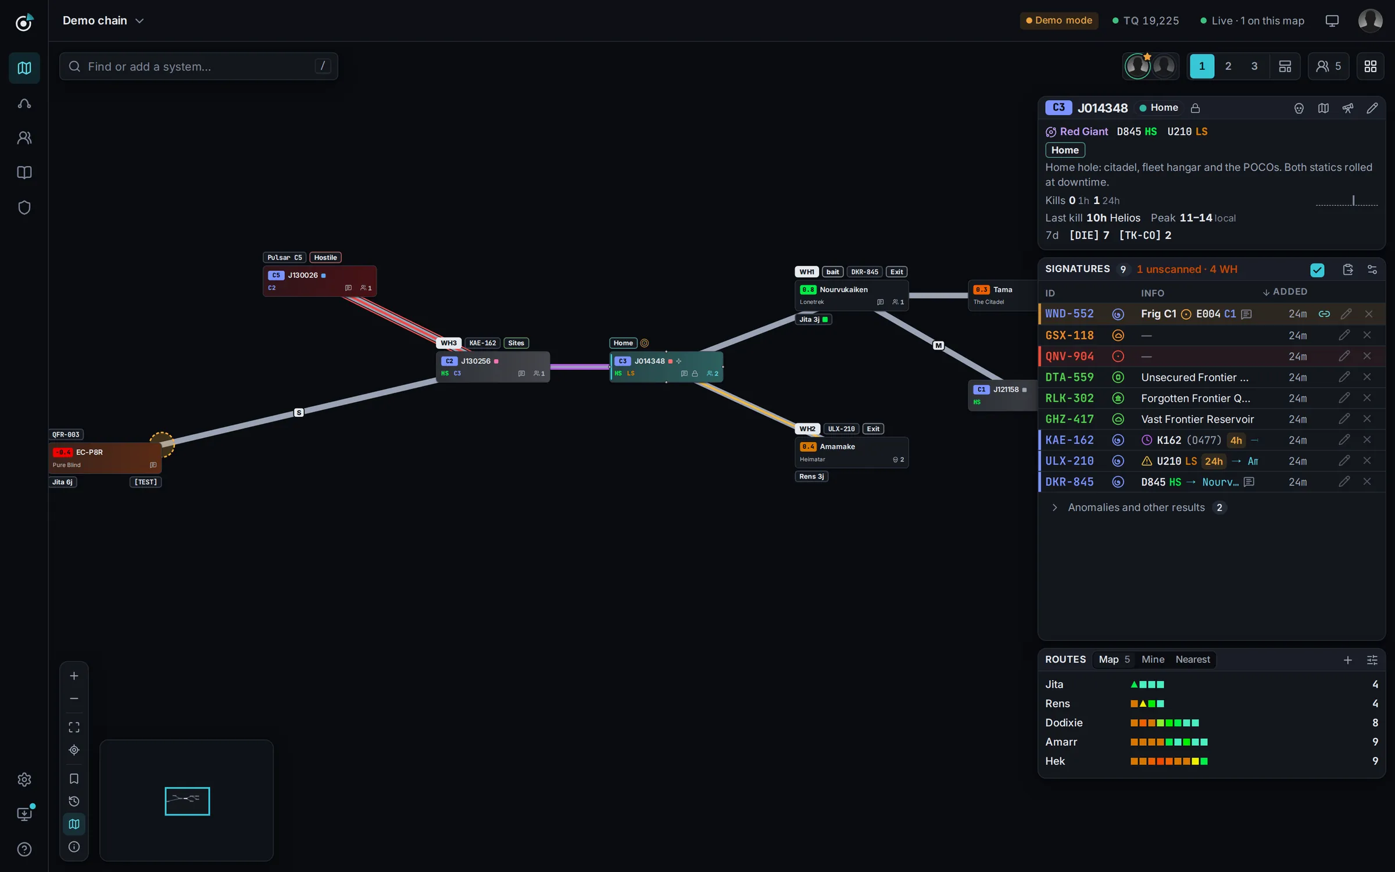Edit the J014348 system with pencil icon
This screenshot has width=1395, height=872.
[x=1372, y=108]
